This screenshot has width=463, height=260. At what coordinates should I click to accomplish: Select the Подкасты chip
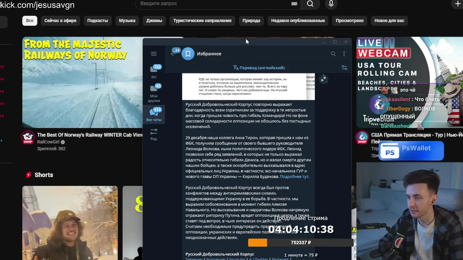point(98,21)
